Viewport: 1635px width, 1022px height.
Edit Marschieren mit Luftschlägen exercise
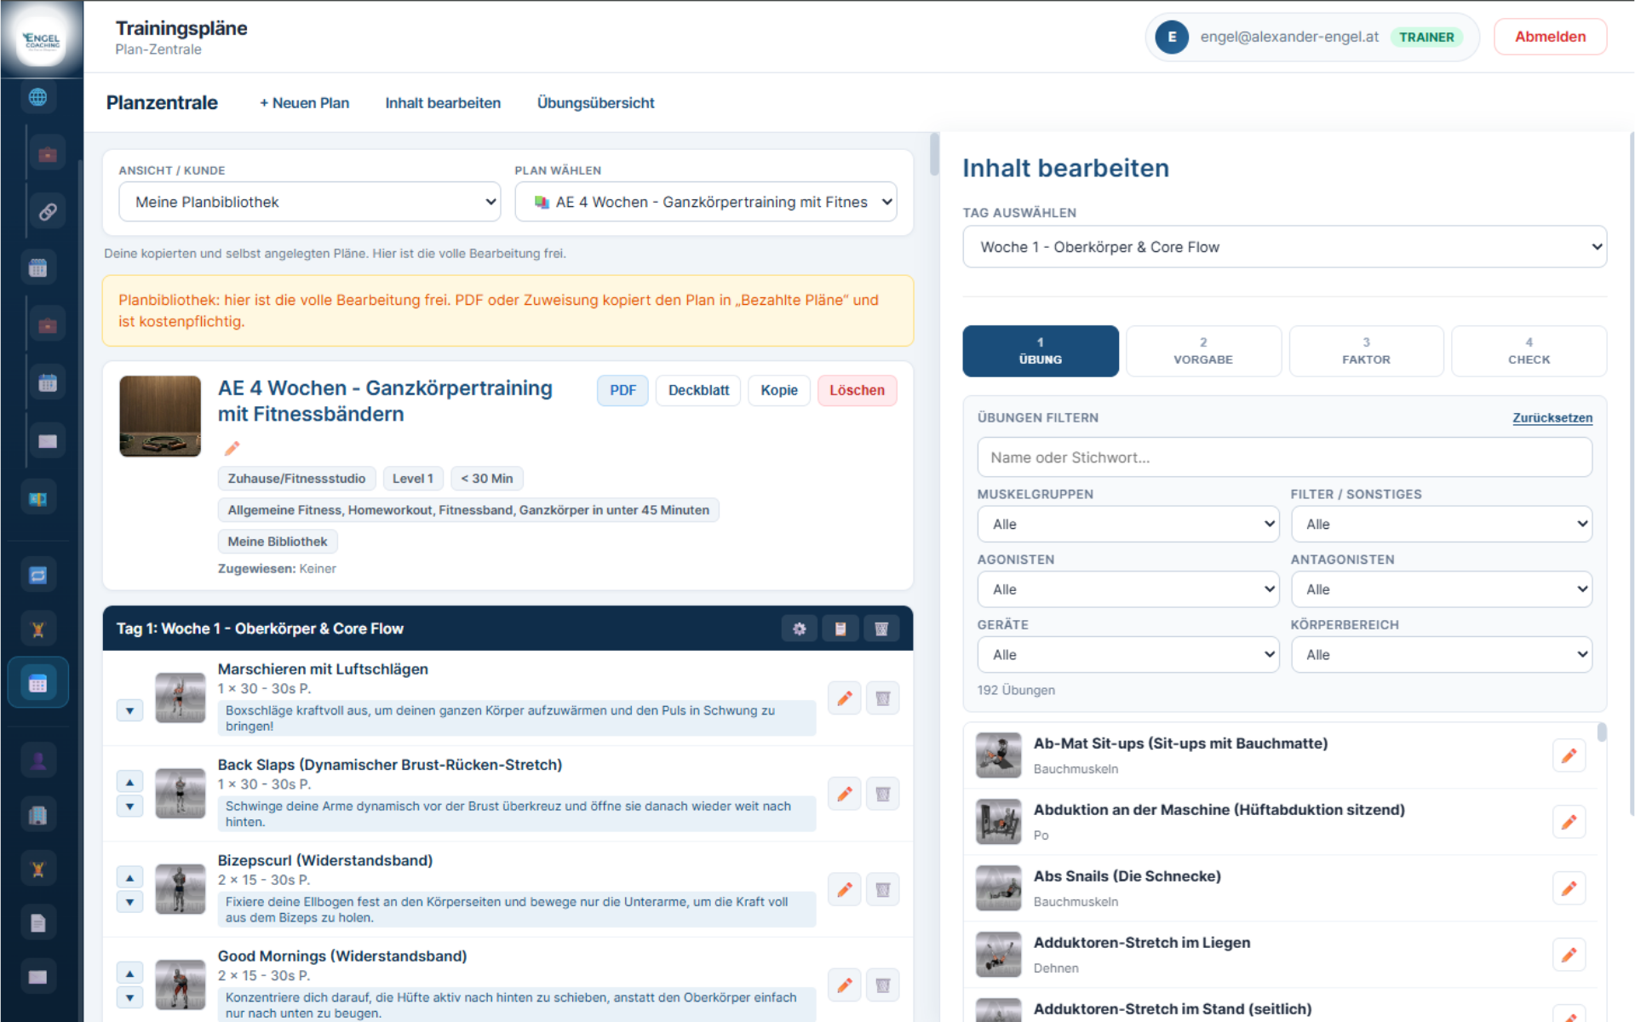click(x=844, y=698)
